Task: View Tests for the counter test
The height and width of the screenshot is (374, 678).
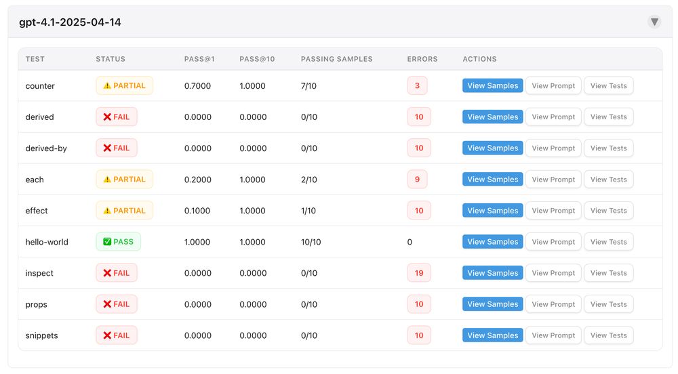Action: tap(608, 85)
